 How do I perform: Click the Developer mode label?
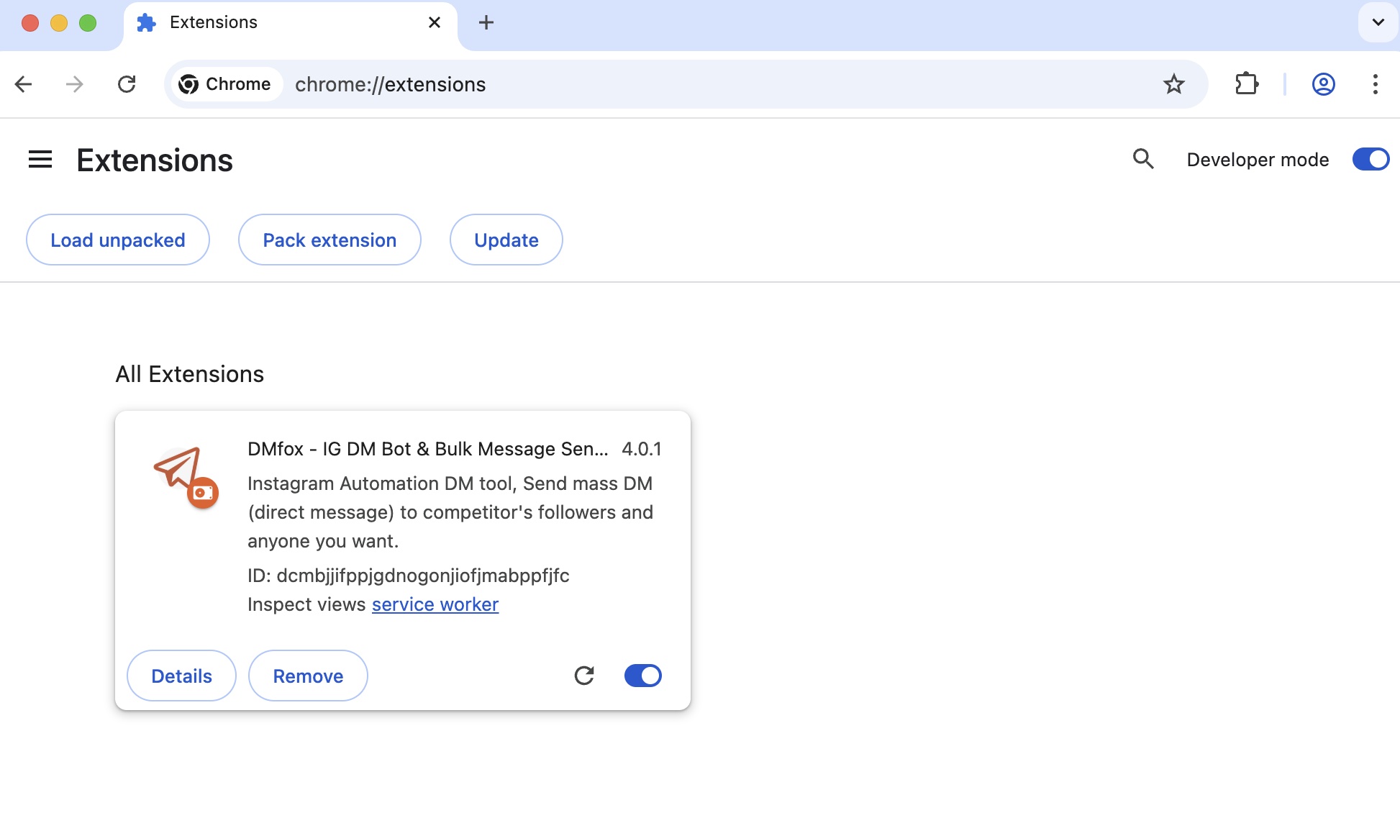click(x=1258, y=160)
